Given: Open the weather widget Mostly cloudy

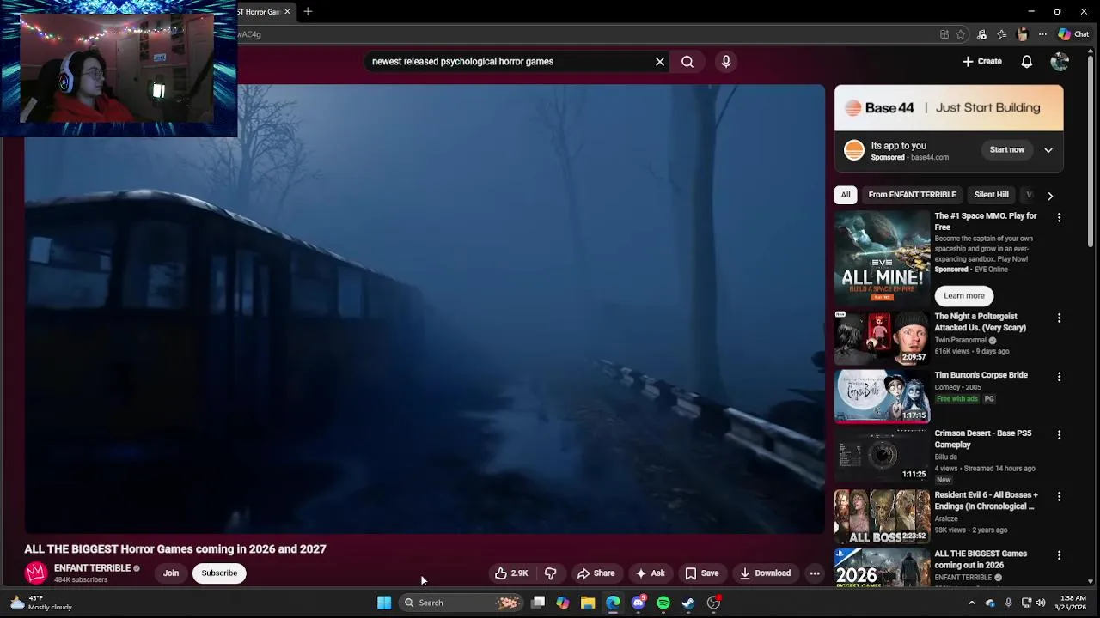Looking at the screenshot, I should coord(40,603).
